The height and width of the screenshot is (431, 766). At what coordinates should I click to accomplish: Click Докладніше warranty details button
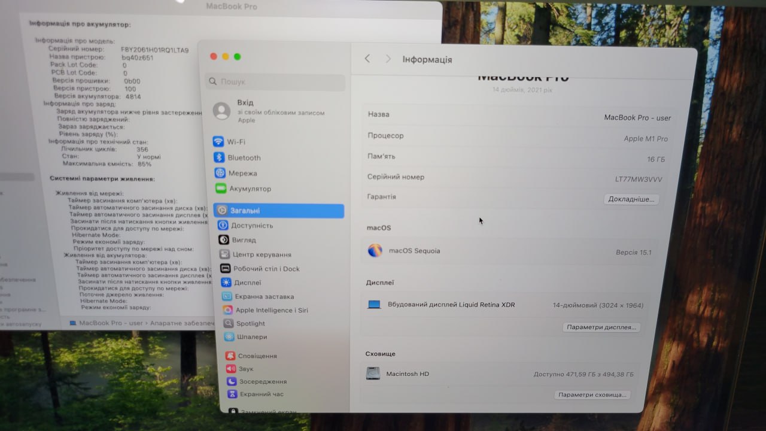point(631,199)
